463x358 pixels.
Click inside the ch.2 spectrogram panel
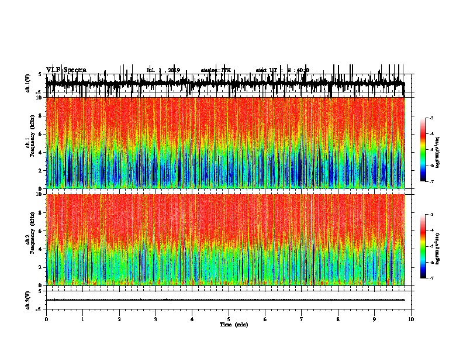point(226,240)
